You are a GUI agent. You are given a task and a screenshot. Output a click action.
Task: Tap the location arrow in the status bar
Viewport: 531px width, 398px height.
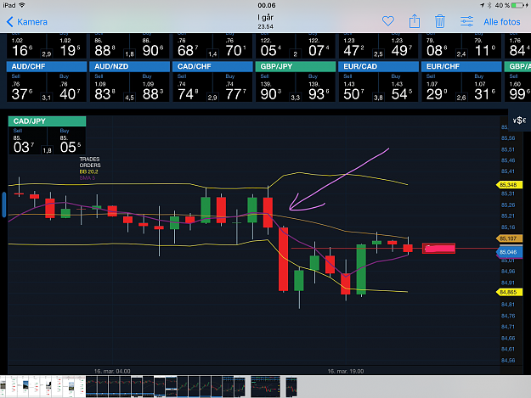[482, 5]
